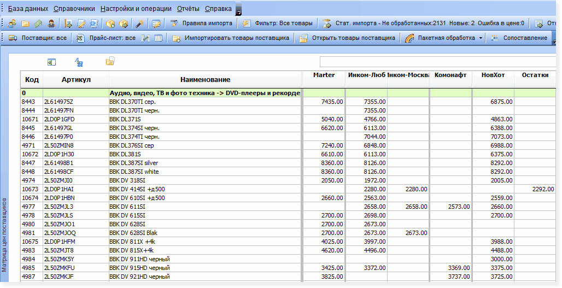562x288 pixels.
Task: Open Справка menu
Action: tap(218, 9)
